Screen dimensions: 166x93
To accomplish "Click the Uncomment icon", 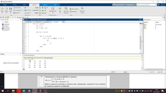I will click(43, 10).
